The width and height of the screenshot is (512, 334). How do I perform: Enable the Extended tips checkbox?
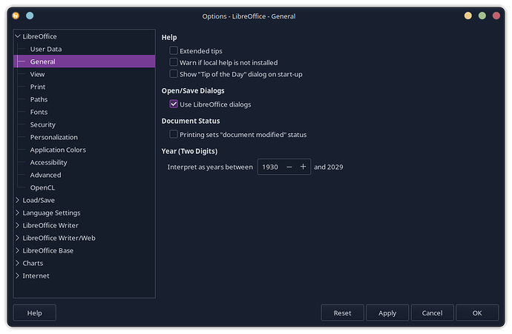[174, 50]
